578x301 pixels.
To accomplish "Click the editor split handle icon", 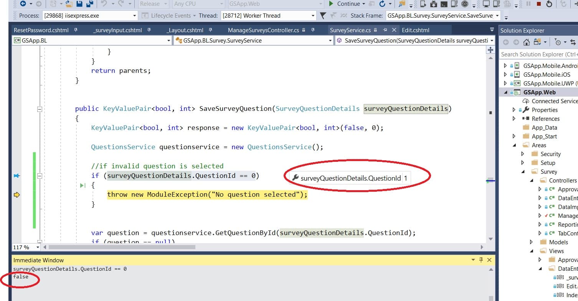I will coord(490,50).
